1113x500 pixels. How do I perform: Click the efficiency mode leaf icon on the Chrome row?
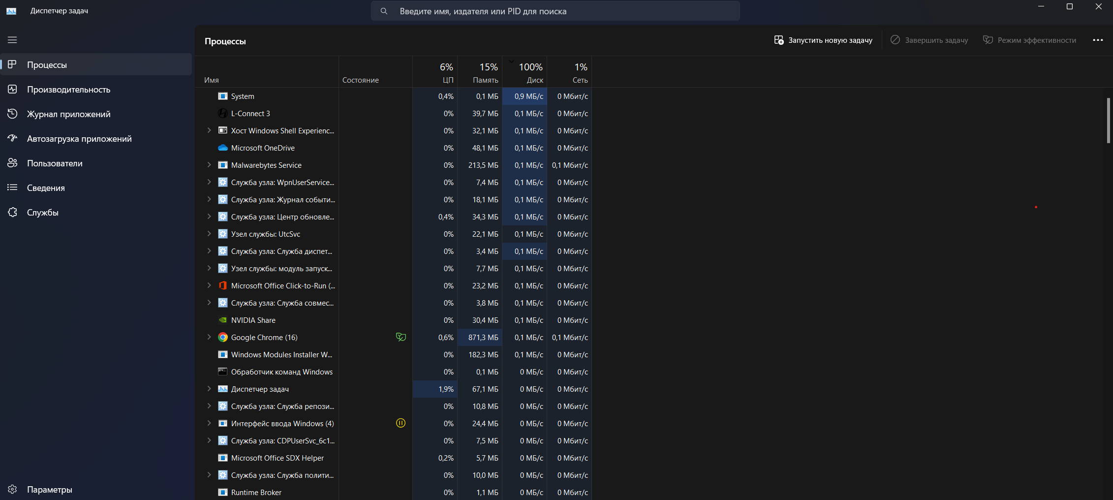(x=401, y=337)
